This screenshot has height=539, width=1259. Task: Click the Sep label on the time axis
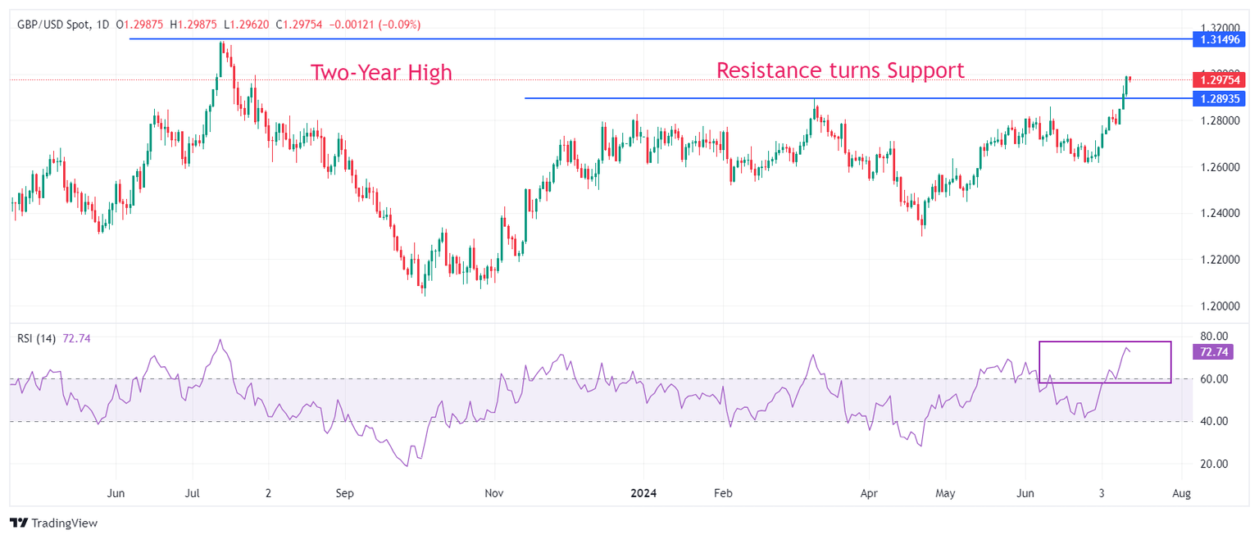[344, 494]
